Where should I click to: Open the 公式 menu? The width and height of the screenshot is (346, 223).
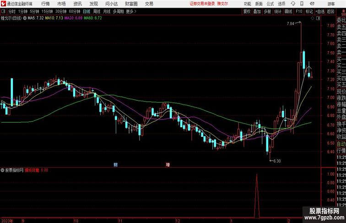(x=270, y=4)
